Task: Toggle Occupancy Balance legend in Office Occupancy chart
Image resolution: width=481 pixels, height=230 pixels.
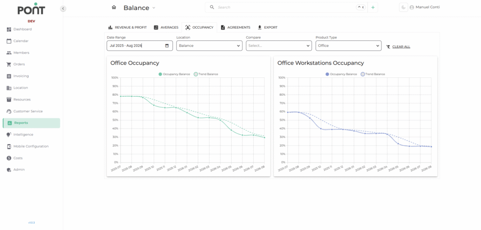Action: pos(175,74)
